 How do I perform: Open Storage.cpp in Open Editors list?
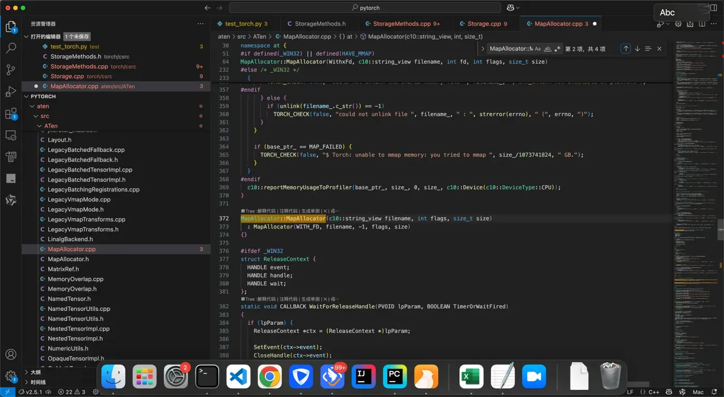coord(116,76)
